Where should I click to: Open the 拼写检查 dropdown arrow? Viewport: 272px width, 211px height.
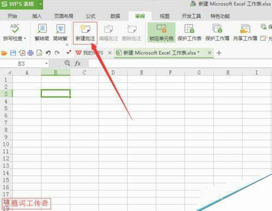[x=25, y=39]
